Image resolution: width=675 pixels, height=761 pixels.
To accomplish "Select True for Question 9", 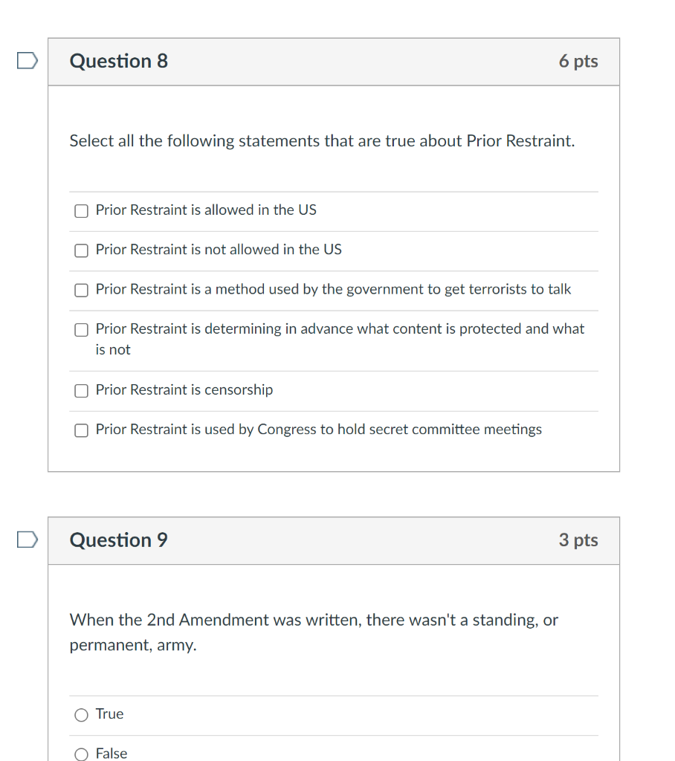I will coord(81,715).
